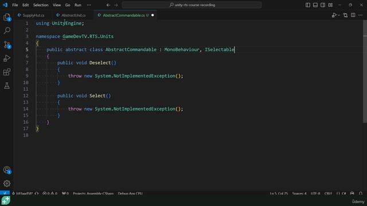This screenshot has height=206, width=367.
Task: Open the View menu
Action: pyautogui.click(x=57, y=5)
